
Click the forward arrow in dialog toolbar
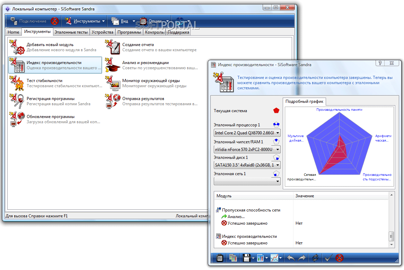[302, 258]
